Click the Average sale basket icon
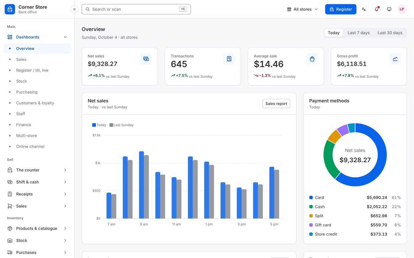The image size is (414, 258). pos(312,59)
